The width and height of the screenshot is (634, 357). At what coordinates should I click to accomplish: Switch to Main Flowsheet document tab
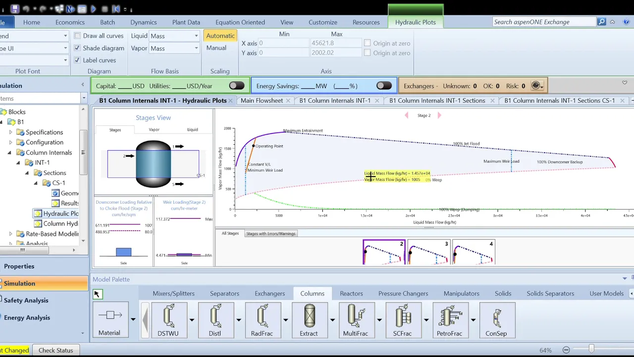(262, 100)
